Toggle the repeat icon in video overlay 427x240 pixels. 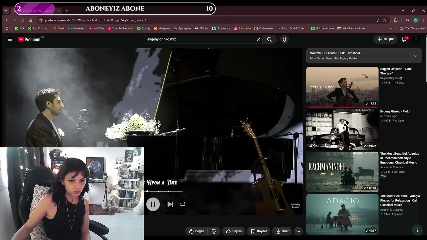[183, 204]
